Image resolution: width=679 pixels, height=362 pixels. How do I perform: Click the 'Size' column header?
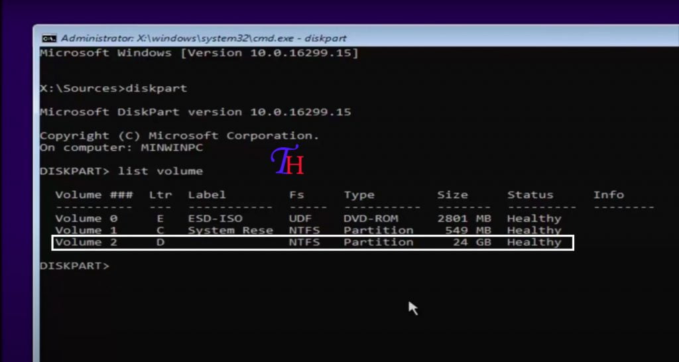point(452,195)
